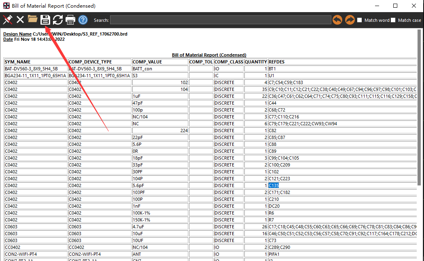Click the QUANTITY column header
Image resolution: width=424 pixels, height=261 pixels.
[x=256, y=62]
